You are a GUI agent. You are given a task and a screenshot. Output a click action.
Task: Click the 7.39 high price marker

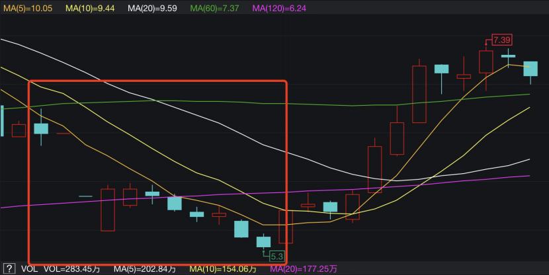click(x=502, y=40)
